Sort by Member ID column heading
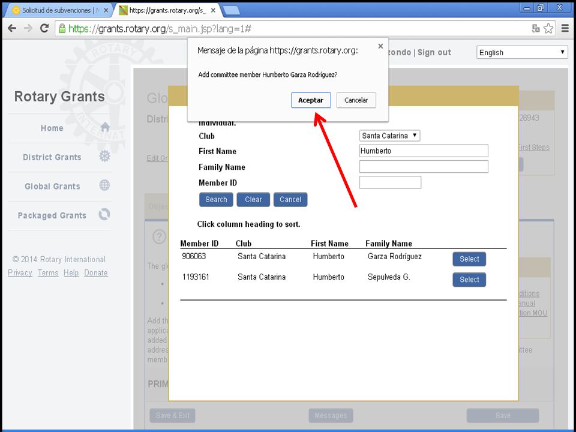576x432 pixels. pos(199,243)
